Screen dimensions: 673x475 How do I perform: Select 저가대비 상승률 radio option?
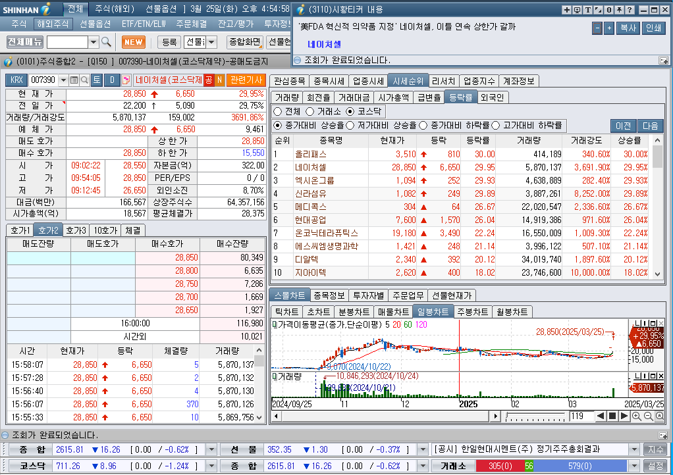(x=350, y=125)
